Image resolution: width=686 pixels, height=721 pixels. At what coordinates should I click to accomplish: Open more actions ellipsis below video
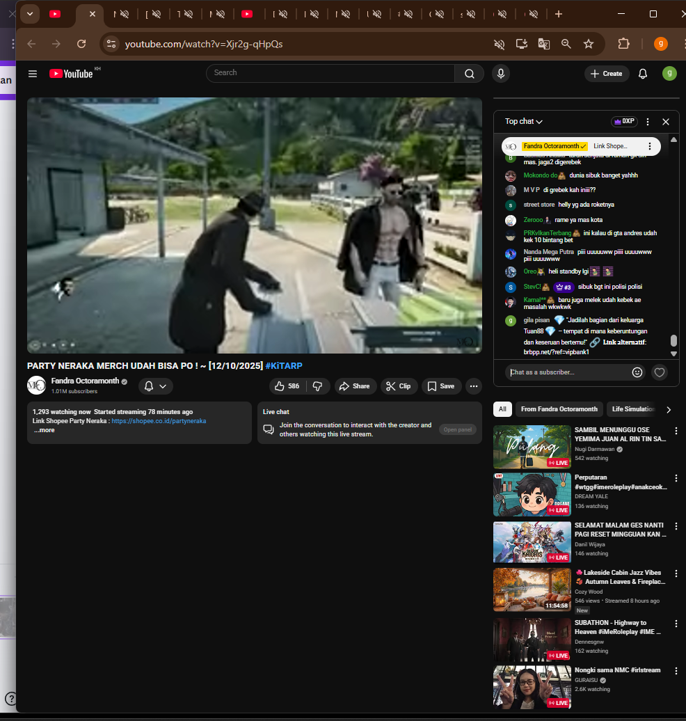(474, 386)
